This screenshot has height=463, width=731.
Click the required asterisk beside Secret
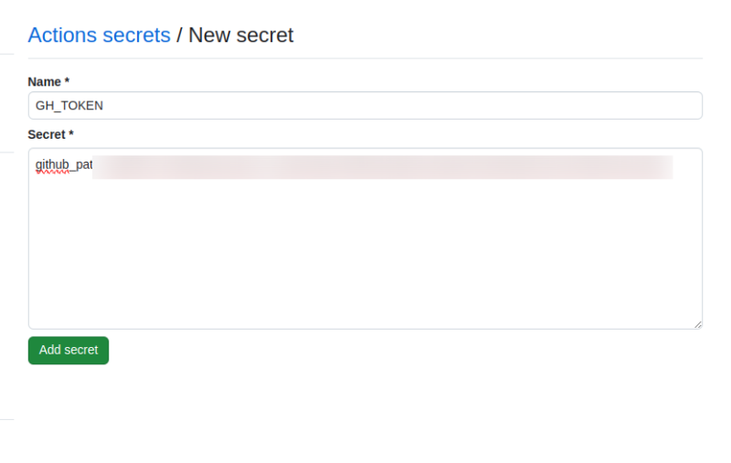70,134
